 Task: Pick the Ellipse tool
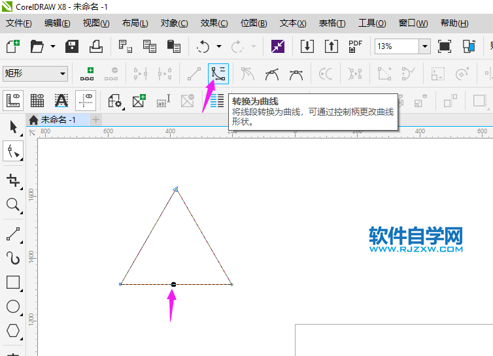click(13, 306)
